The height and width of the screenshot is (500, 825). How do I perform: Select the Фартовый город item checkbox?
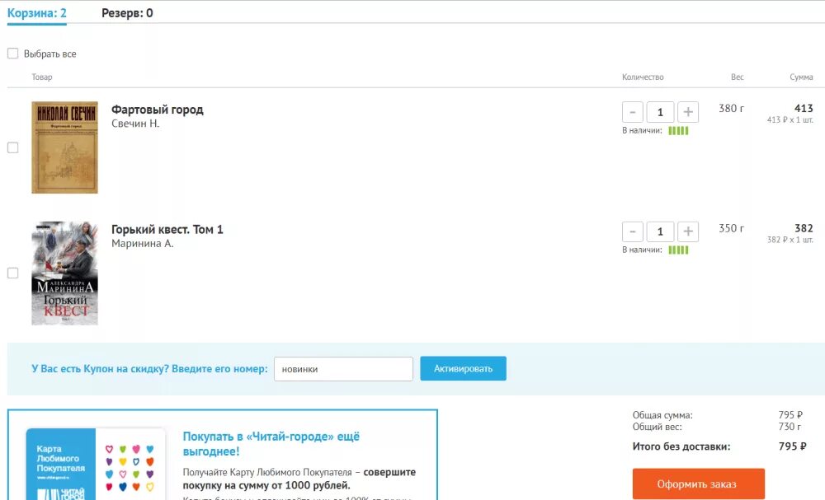(12, 147)
